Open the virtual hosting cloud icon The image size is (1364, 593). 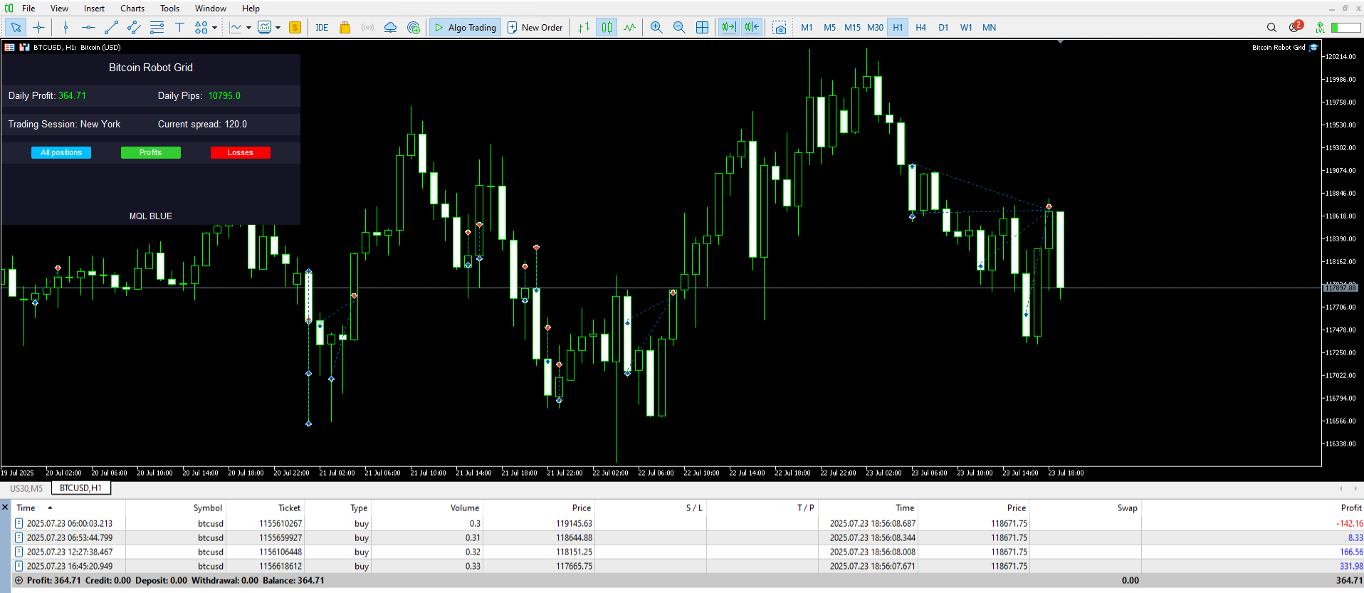(x=390, y=28)
